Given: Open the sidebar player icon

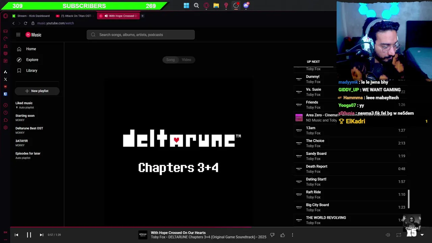Looking at the screenshot, I should (x=5, y=105).
